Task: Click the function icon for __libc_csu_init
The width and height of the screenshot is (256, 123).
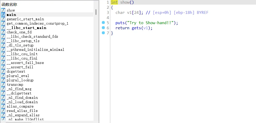Action: pyautogui.click(x=3, y=54)
